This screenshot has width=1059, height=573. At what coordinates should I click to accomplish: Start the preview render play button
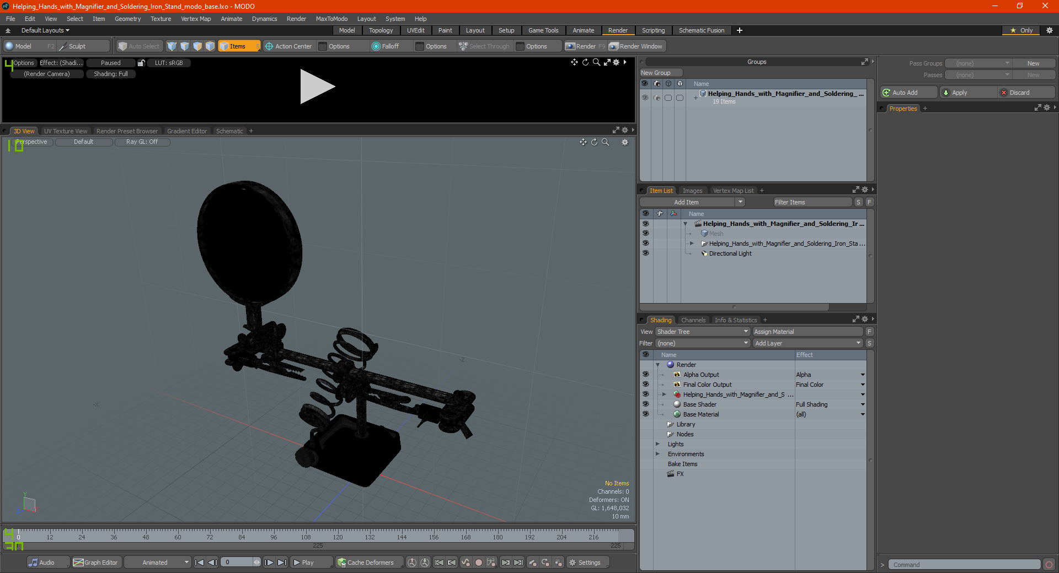317,87
